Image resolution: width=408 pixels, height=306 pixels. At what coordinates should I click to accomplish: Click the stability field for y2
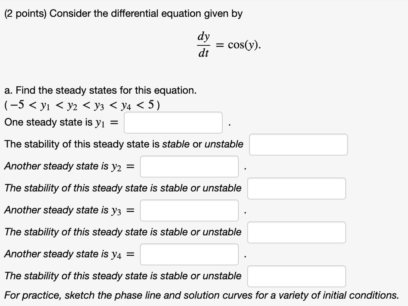point(296,188)
